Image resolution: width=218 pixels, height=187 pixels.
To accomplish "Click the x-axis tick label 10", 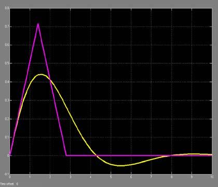I will [212, 177].
